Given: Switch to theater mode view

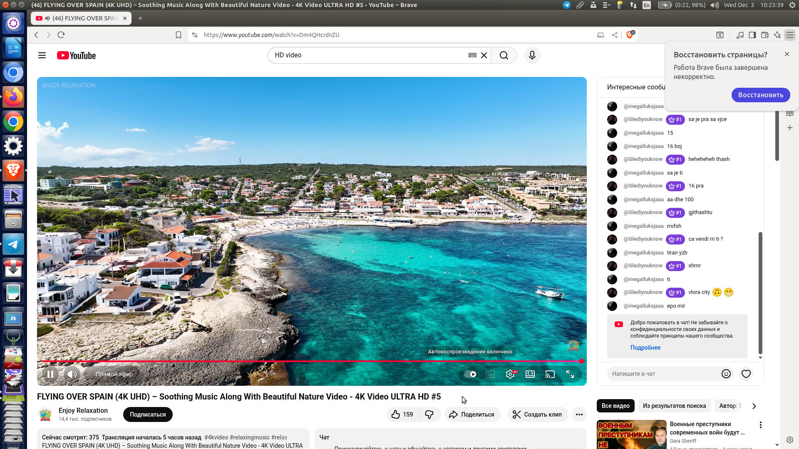Looking at the screenshot, I should (x=530, y=374).
